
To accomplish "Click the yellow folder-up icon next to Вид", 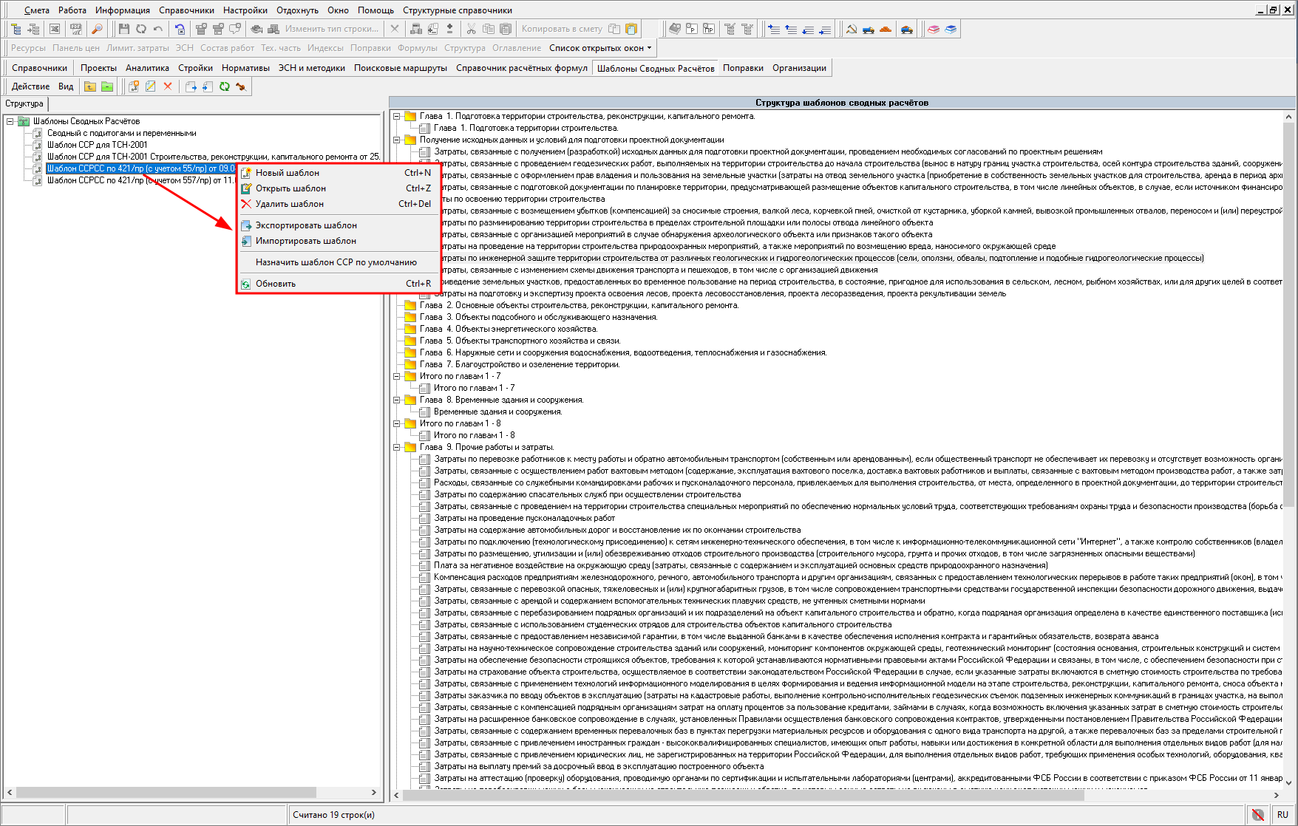I will point(89,86).
